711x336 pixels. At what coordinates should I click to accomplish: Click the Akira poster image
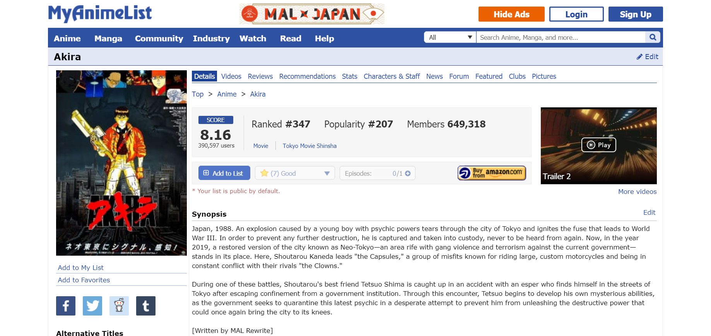click(121, 163)
